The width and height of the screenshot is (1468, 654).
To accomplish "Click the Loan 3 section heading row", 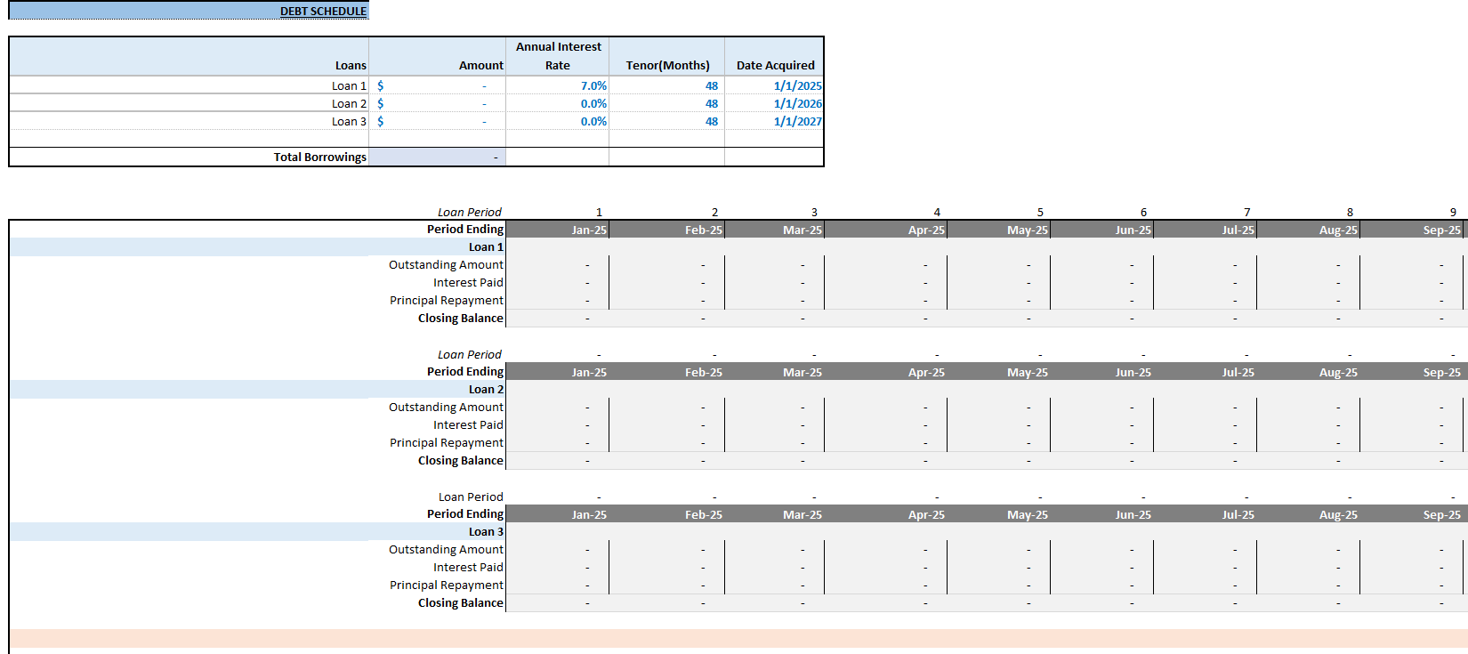I will click(258, 531).
